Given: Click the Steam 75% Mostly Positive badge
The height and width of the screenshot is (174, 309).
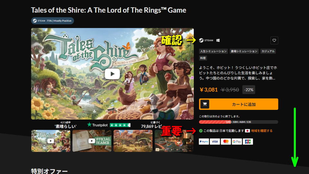Looking at the screenshot, I should (x=52, y=21).
